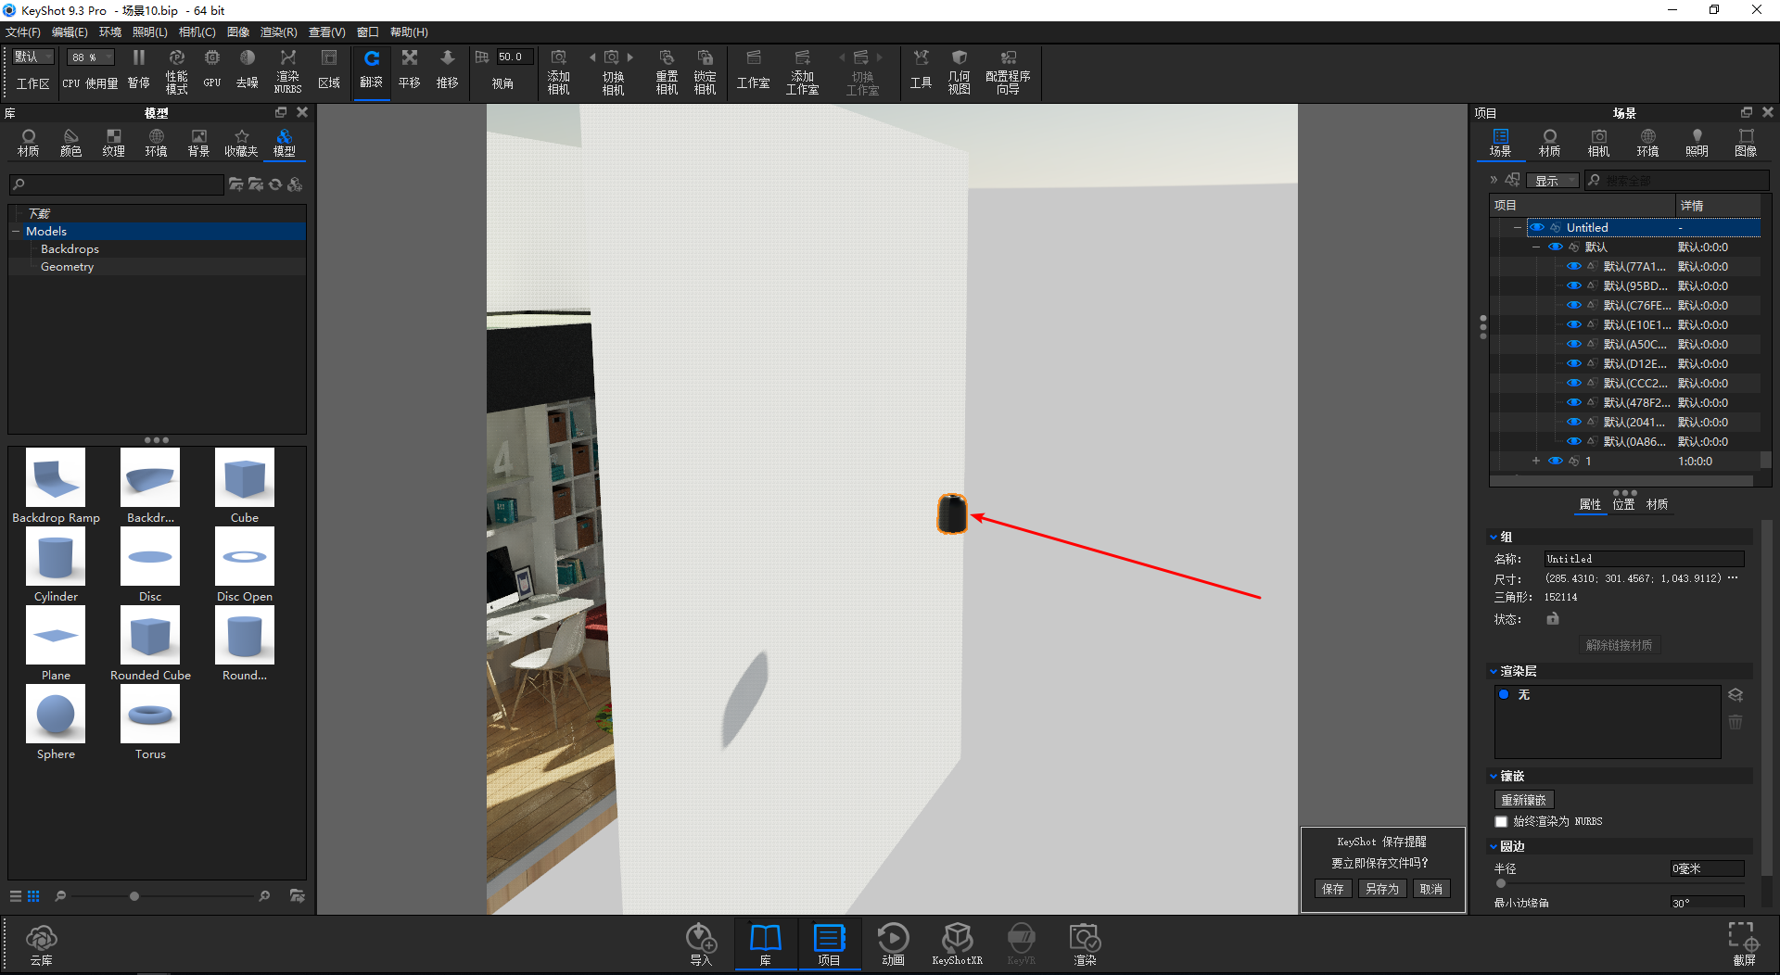Screen dimensions: 1780x975
Task: Open the CPU usage 88% dropdown
Action: [91, 57]
